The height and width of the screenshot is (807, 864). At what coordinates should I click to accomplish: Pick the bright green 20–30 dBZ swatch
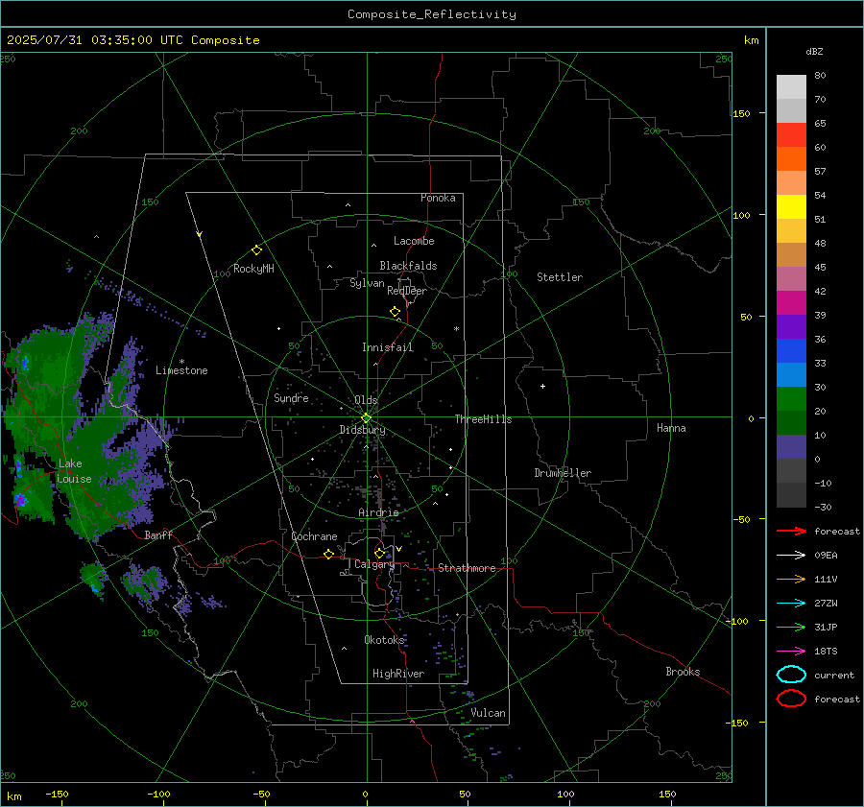(x=791, y=398)
